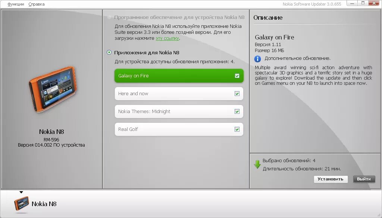Click the blue info icon in description

257,59
